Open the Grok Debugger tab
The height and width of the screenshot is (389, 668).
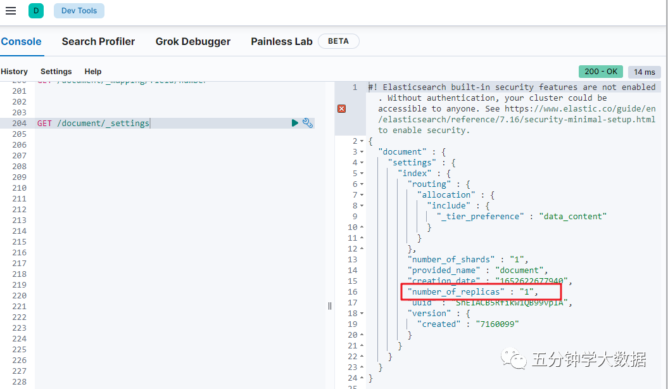coord(193,41)
